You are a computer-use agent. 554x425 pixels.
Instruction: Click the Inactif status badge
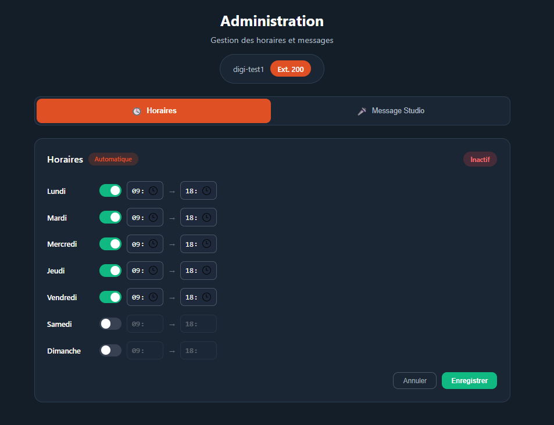pyautogui.click(x=480, y=159)
